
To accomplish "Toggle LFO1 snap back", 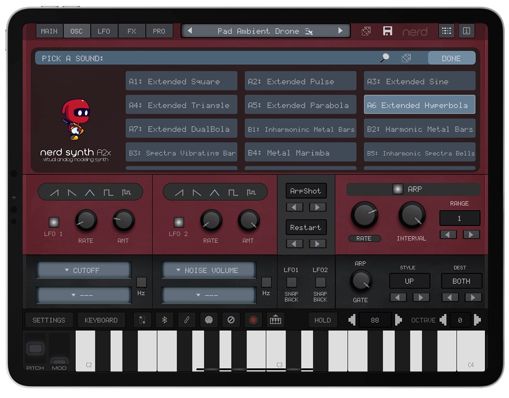I will point(291,282).
